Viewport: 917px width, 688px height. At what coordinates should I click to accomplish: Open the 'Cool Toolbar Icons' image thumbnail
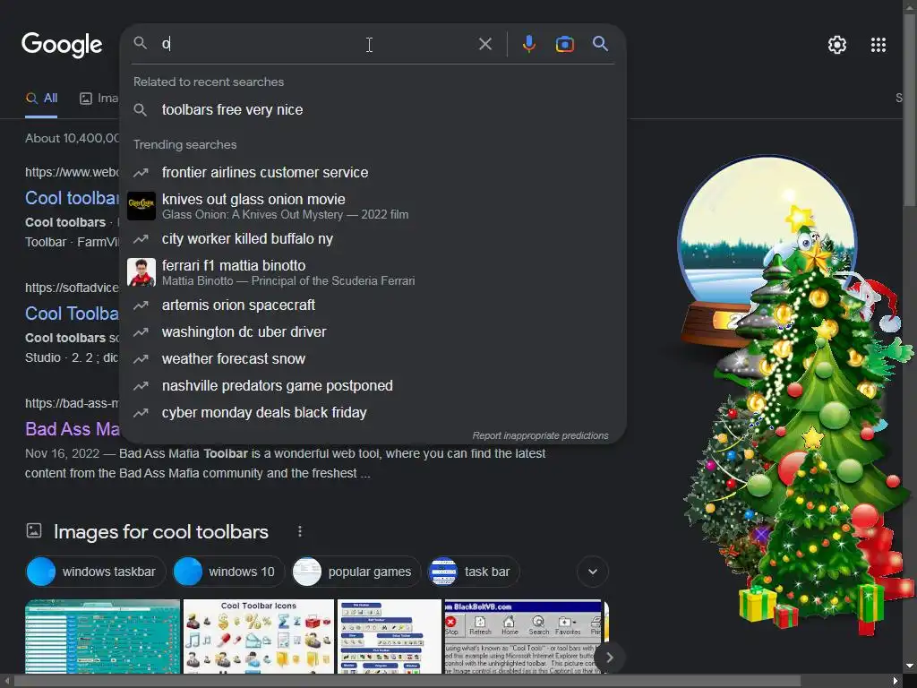click(x=259, y=636)
